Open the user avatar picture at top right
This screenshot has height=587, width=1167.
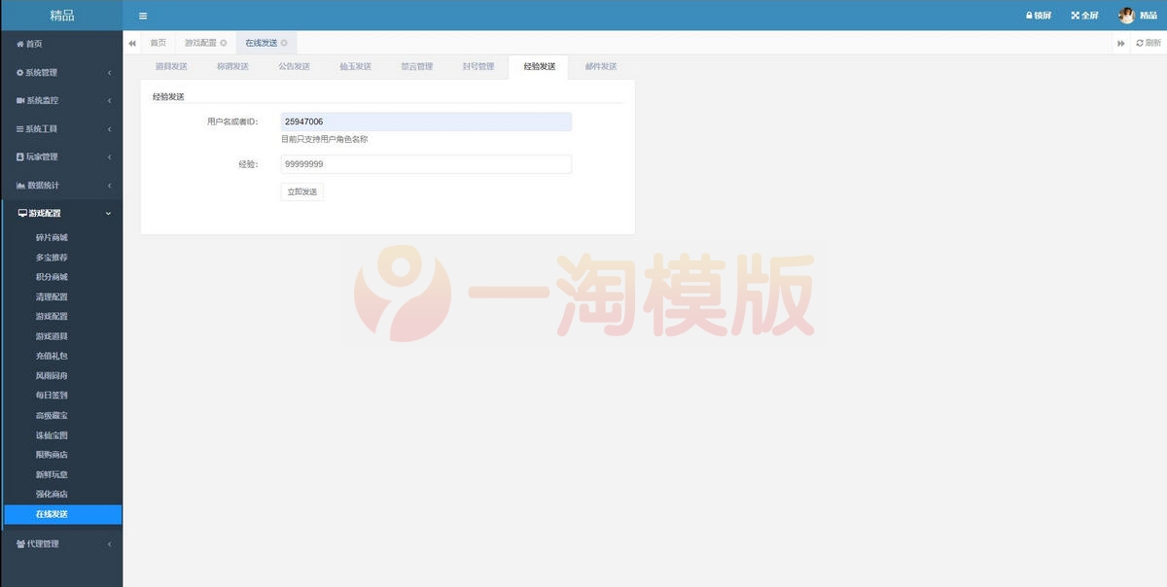(x=1127, y=16)
